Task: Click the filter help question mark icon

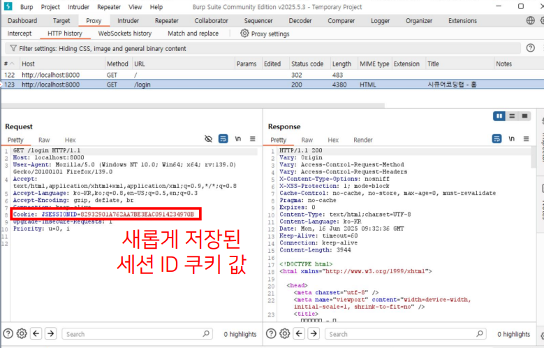Action: click(x=530, y=48)
